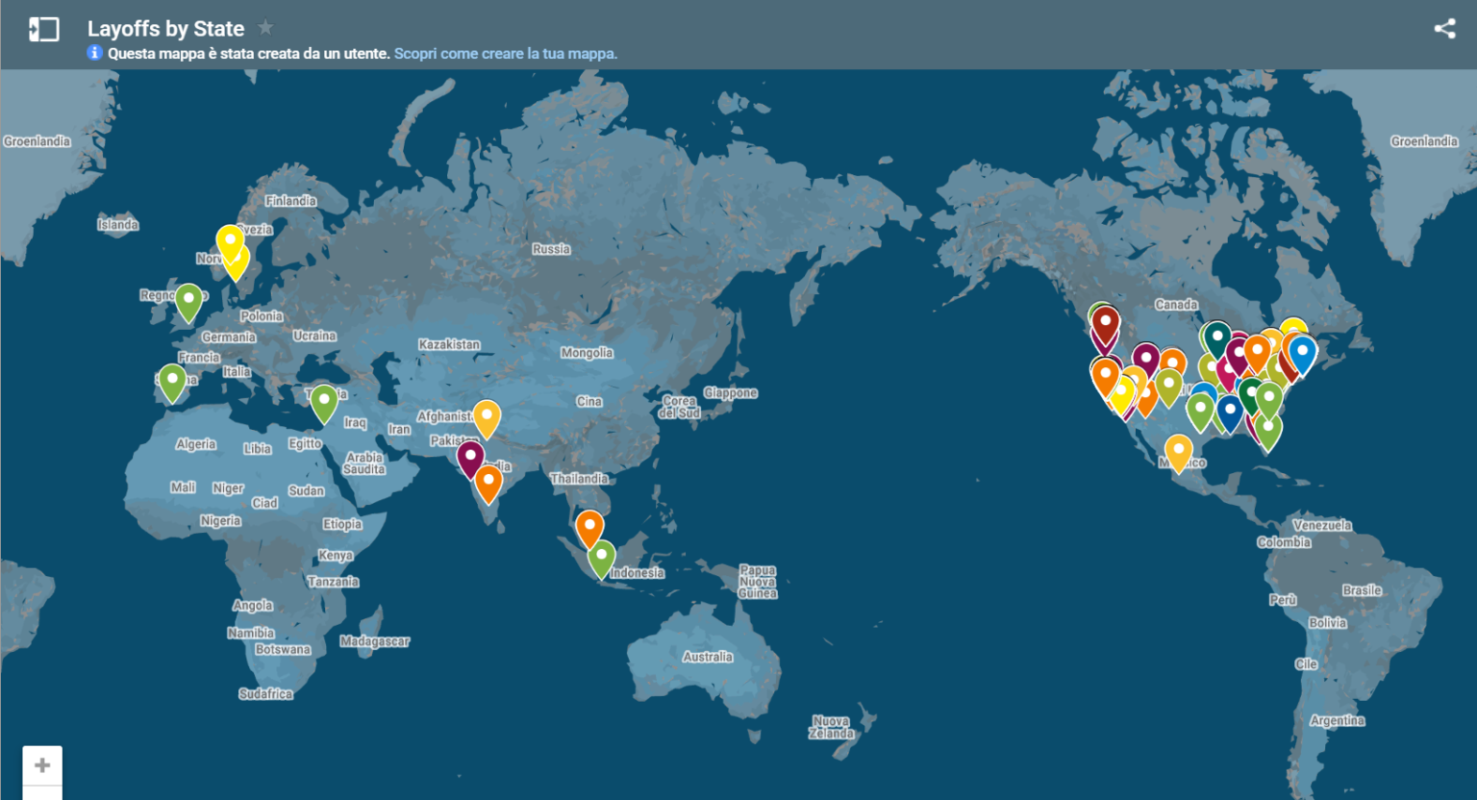
Task: Select the topmost yellow pin over Norway
Action: click(229, 240)
